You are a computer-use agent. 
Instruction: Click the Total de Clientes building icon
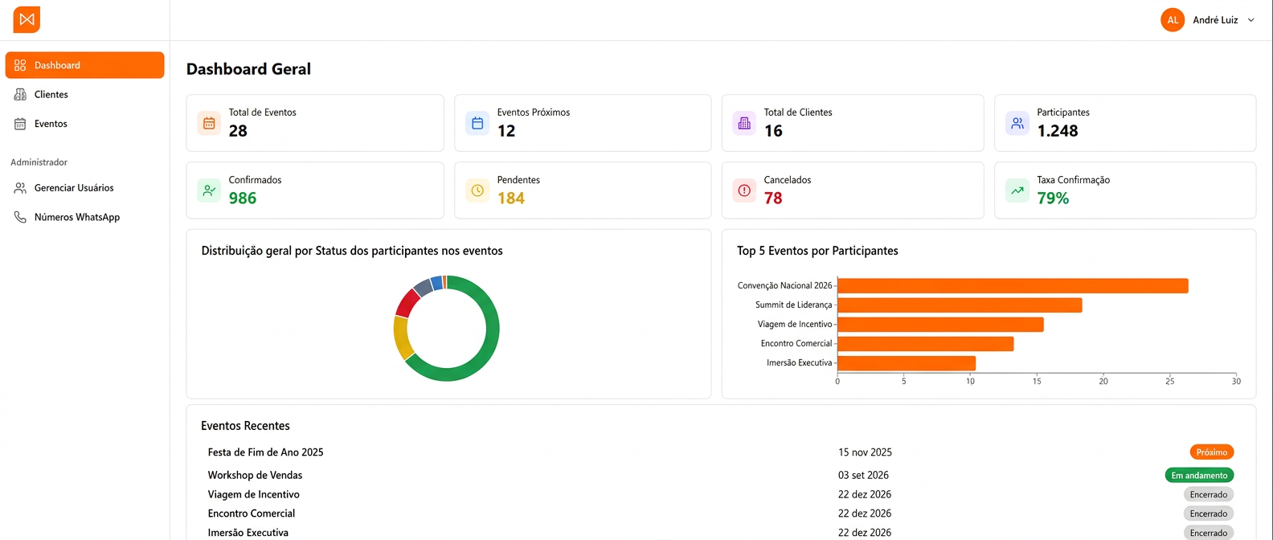point(744,123)
